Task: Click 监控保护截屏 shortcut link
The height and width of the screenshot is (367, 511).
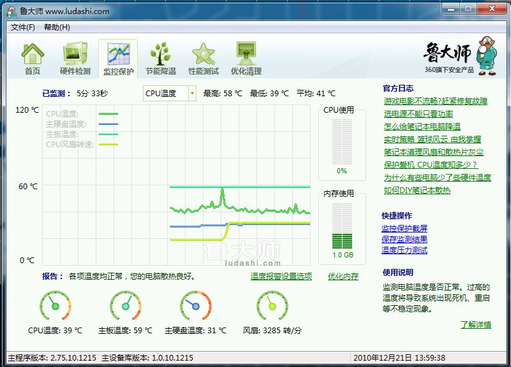Action: pos(404,228)
